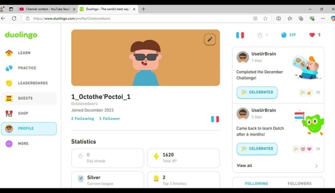Screen dimensions: 335x193
Task: Click the 2 Following link
Action: point(82,119)
